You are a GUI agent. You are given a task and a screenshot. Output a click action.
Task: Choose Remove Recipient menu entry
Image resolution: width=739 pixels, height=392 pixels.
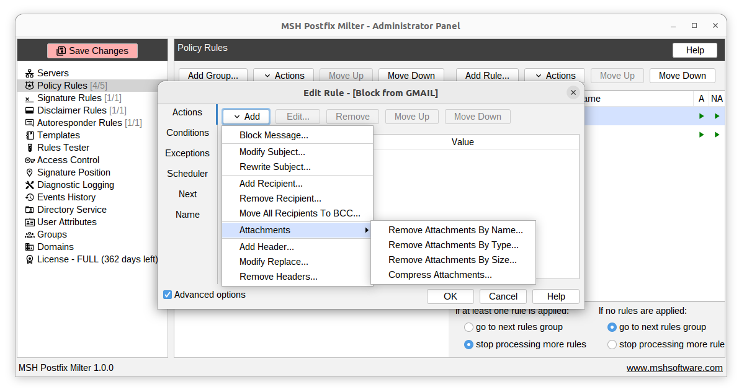click(297, 198)
